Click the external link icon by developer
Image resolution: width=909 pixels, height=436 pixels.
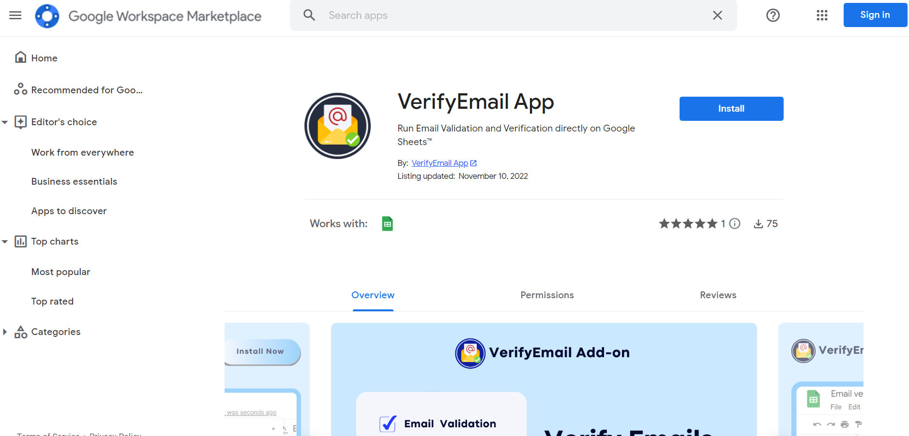(x=473, y=163)
